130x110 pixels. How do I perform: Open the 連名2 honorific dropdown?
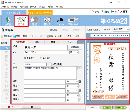[x=72, y=86]
